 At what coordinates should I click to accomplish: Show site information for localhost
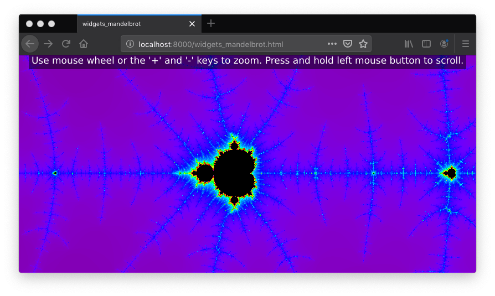coord(130,44)
